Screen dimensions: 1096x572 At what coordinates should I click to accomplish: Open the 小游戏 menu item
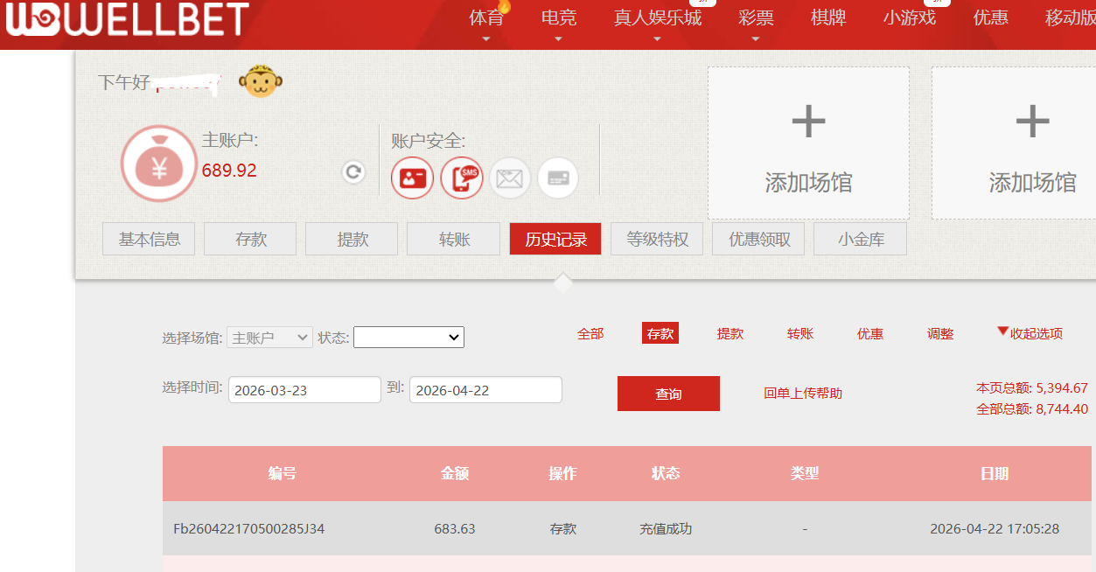(910, 17)
